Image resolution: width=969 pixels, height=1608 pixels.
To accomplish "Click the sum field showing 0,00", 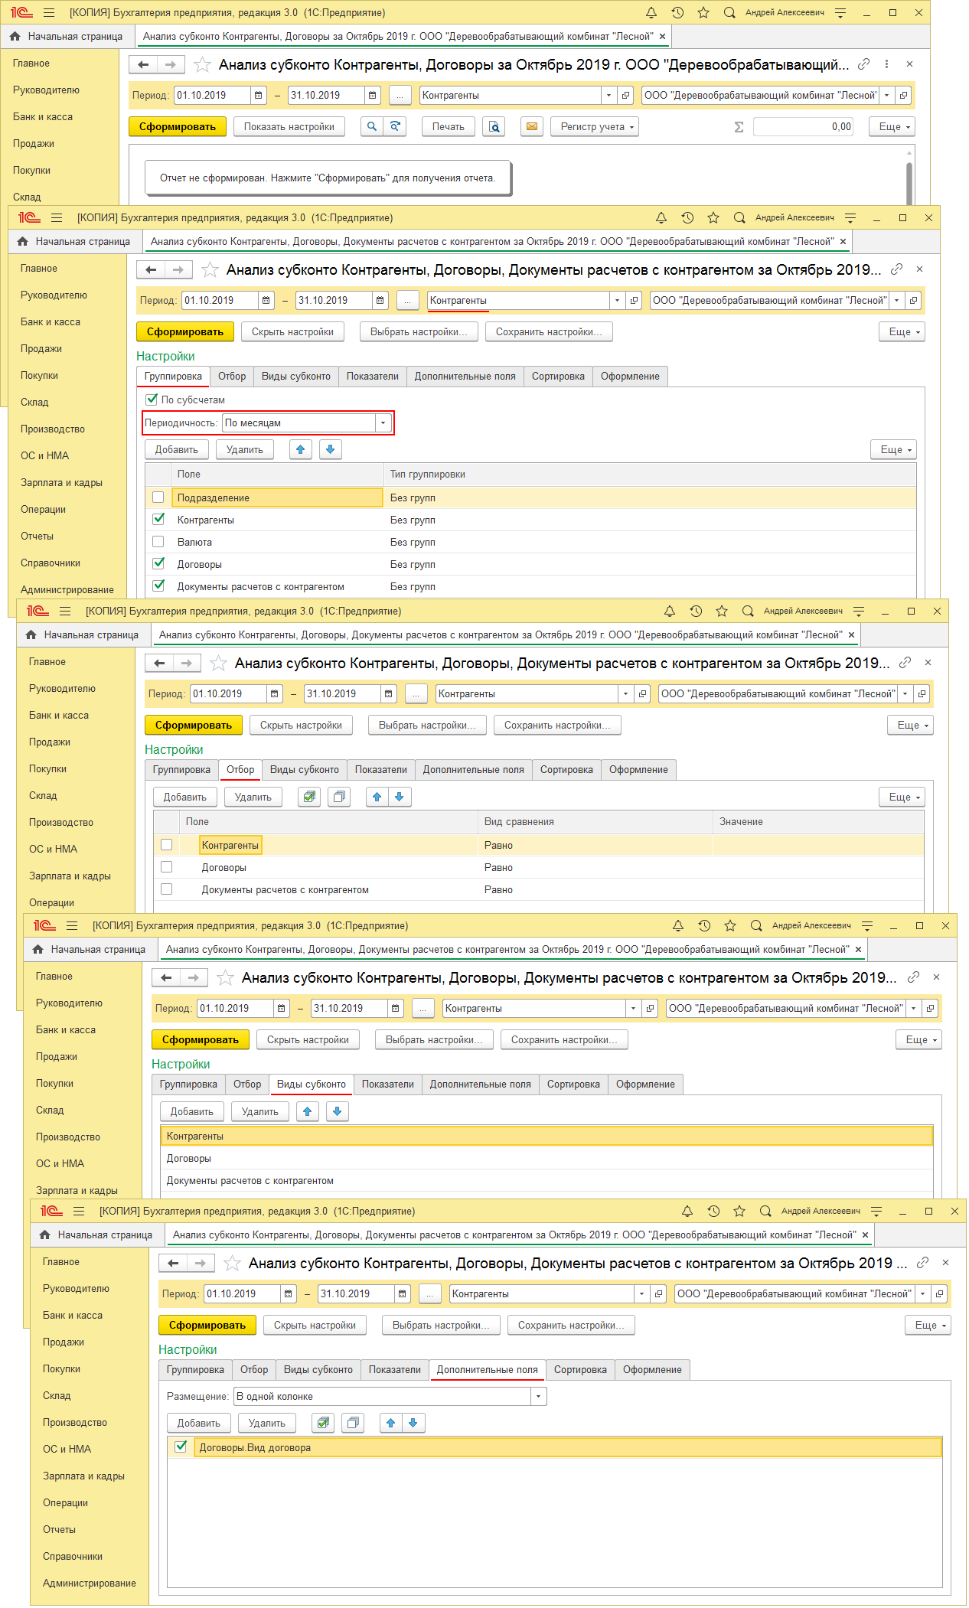I will [804, 127].
